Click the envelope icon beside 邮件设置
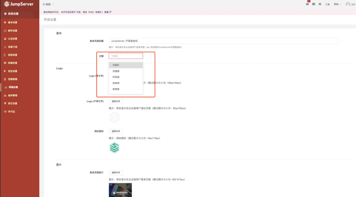The width and height of the screenshot is (356, 197). tap(5, 31)
